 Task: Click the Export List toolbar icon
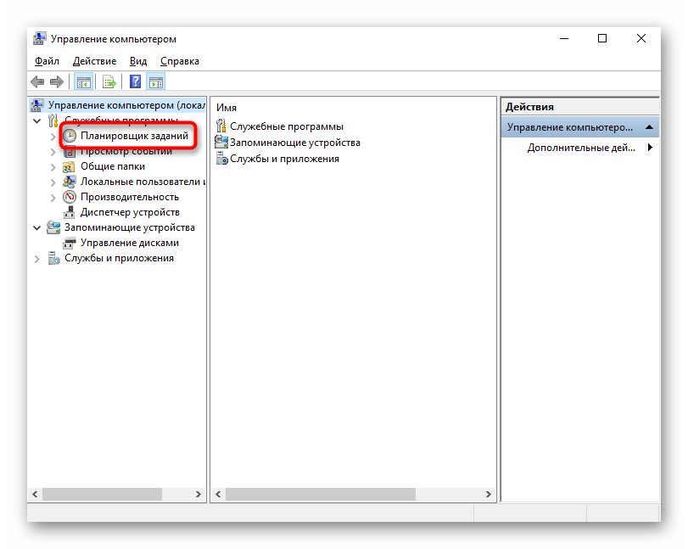(x=109, y=82)
